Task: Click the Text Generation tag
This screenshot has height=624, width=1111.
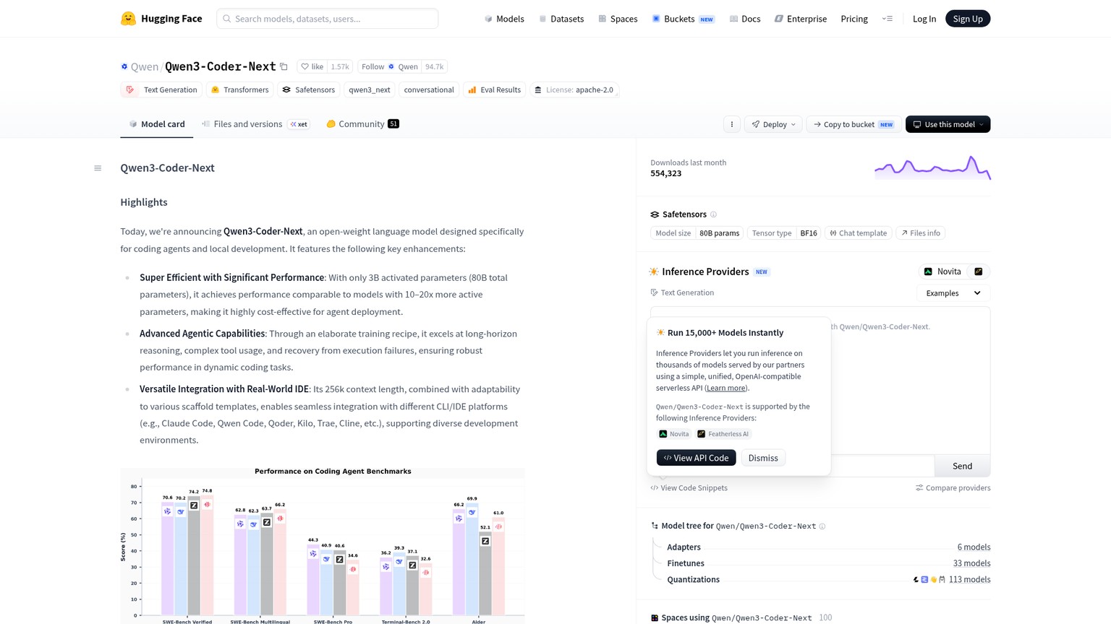Action: click(161, 90)
